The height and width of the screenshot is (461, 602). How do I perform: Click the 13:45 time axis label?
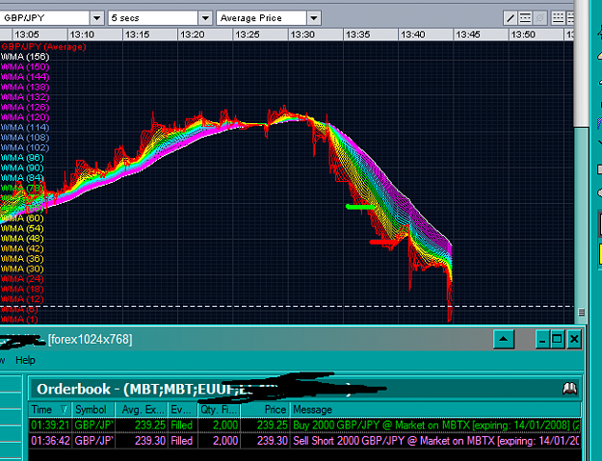point(467,35)
